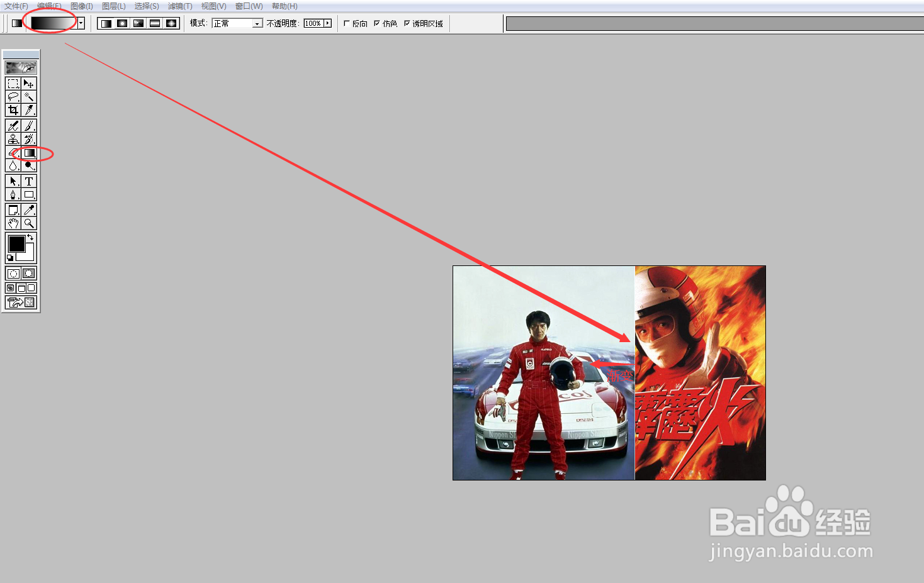This screenshot has height=583, width=924.
Task: Choose Full screen with menu bar mode
Action: tap(21, 288)
